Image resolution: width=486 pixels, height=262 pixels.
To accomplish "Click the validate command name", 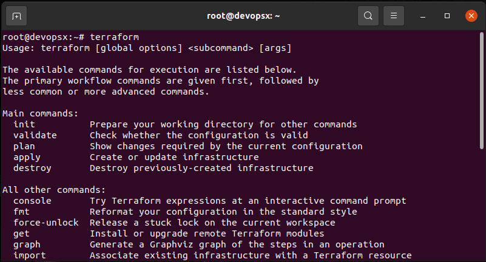I will click(x=35, y=135).
